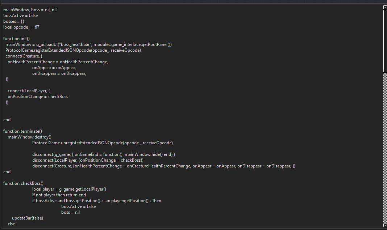The width and height of the screenshot is (387, 230).
Task: Click 'onAppear = onAppear,' line
Action: 54,68
